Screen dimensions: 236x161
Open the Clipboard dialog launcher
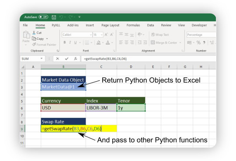(58, 51)
